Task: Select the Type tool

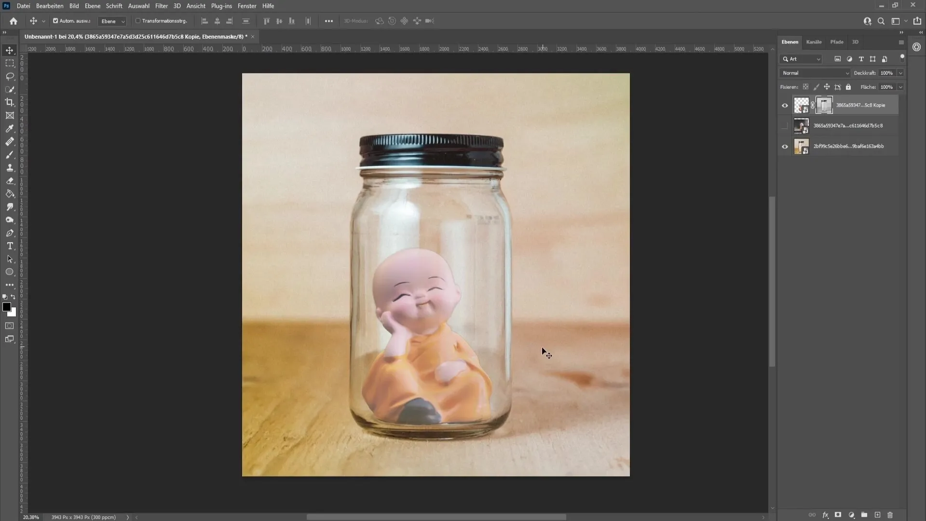Action: point(9,246)
